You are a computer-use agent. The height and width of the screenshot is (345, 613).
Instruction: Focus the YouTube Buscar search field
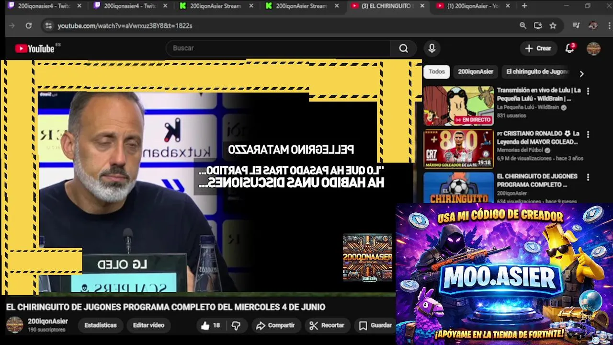tap(278, 48)
